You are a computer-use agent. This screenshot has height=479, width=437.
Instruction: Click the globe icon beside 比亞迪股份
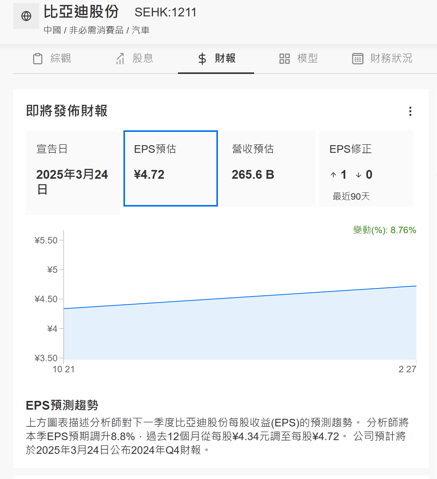pyautogui.click(x=26, y=16)
